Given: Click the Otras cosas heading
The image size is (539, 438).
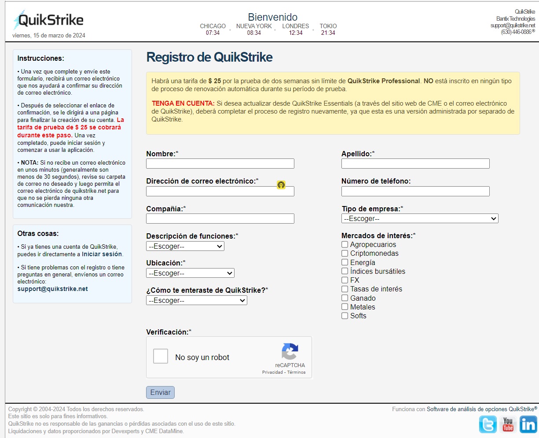Looking at the screenshot, I should click(38, 233).
